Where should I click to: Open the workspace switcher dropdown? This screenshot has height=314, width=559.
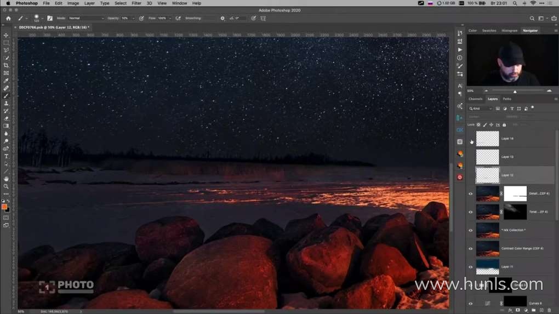pos(542,18)
